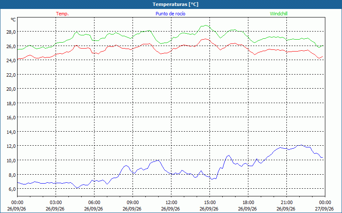Screen dimensions: 342x213
Task: Click the 14,0 y-axis value
Action: pos(11,132)
